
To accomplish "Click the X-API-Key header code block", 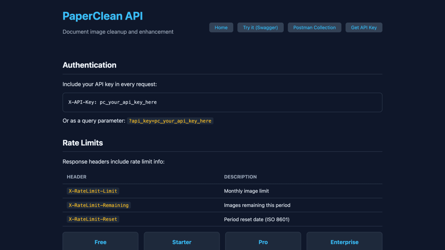I will [x=222, y=102].
